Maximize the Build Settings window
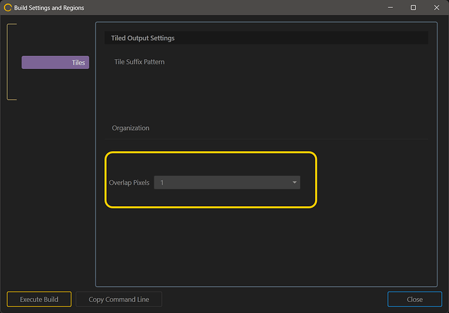The width and height of the screenshot is (449, 313). point(413,8)
